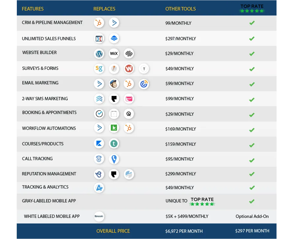Click the 'BOOKING & APPOINTMENTS' label
The image size is (287, 239).
coord(49,112)
